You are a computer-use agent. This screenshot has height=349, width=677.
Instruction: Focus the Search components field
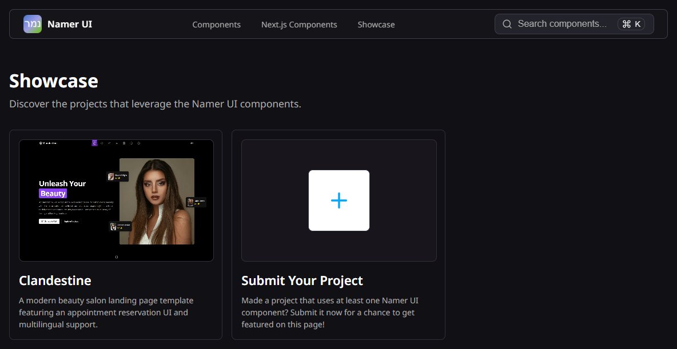tap(574, 24)
